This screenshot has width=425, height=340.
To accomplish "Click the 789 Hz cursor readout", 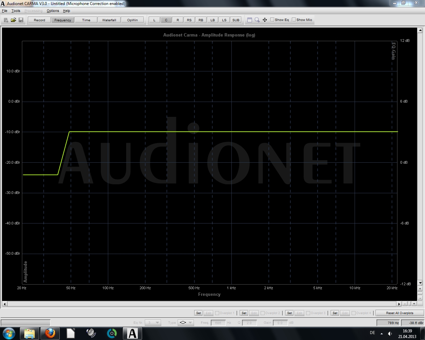I will click(x=388, y=322).
